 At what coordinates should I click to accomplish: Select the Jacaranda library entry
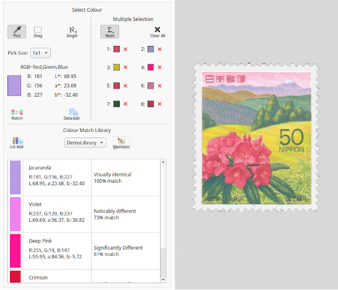pyautogui.click(x=84, y=178)
